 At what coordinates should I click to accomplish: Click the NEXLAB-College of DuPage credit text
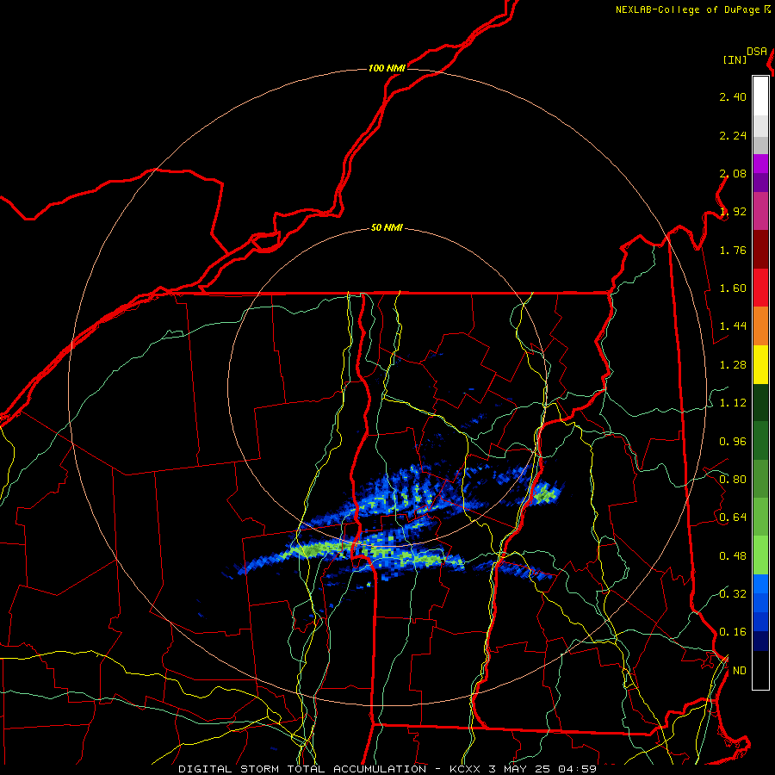point(687,9)
